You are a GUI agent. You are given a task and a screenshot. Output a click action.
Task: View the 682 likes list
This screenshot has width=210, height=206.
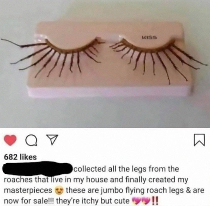coord(20,157)
